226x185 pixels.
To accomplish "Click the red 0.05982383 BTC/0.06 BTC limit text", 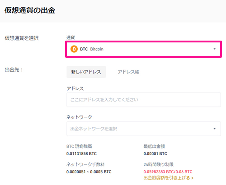I will click(x=168, y=172).
